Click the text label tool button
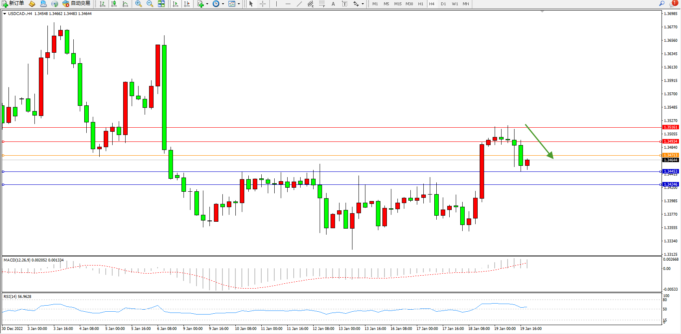681x334 pixels. [x=344, y=4]
